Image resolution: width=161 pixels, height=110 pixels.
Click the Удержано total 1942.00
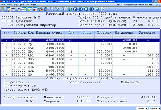[83, 101]
